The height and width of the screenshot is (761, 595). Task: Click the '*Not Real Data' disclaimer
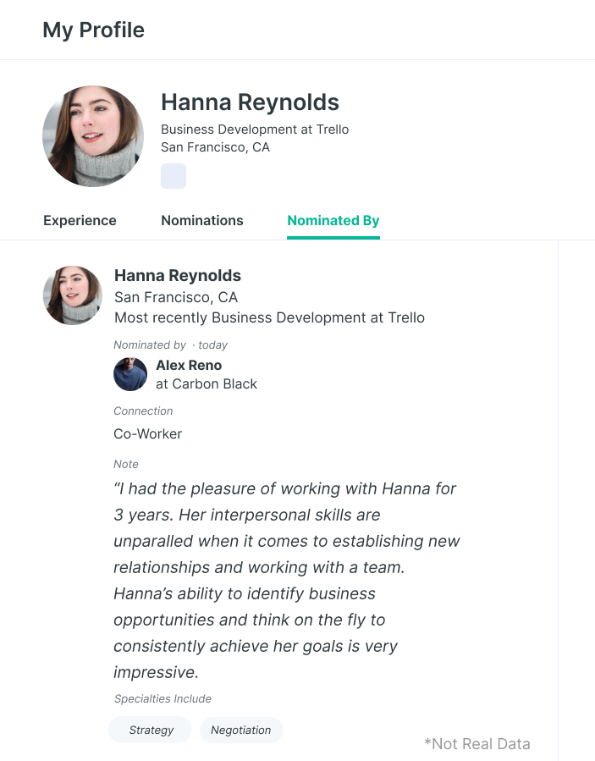[x=477, y=744]
